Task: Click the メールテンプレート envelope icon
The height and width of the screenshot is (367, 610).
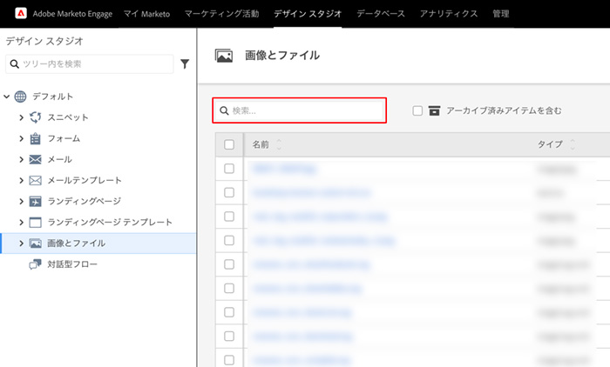Action: pyautogui.click(x=36, y=180)
